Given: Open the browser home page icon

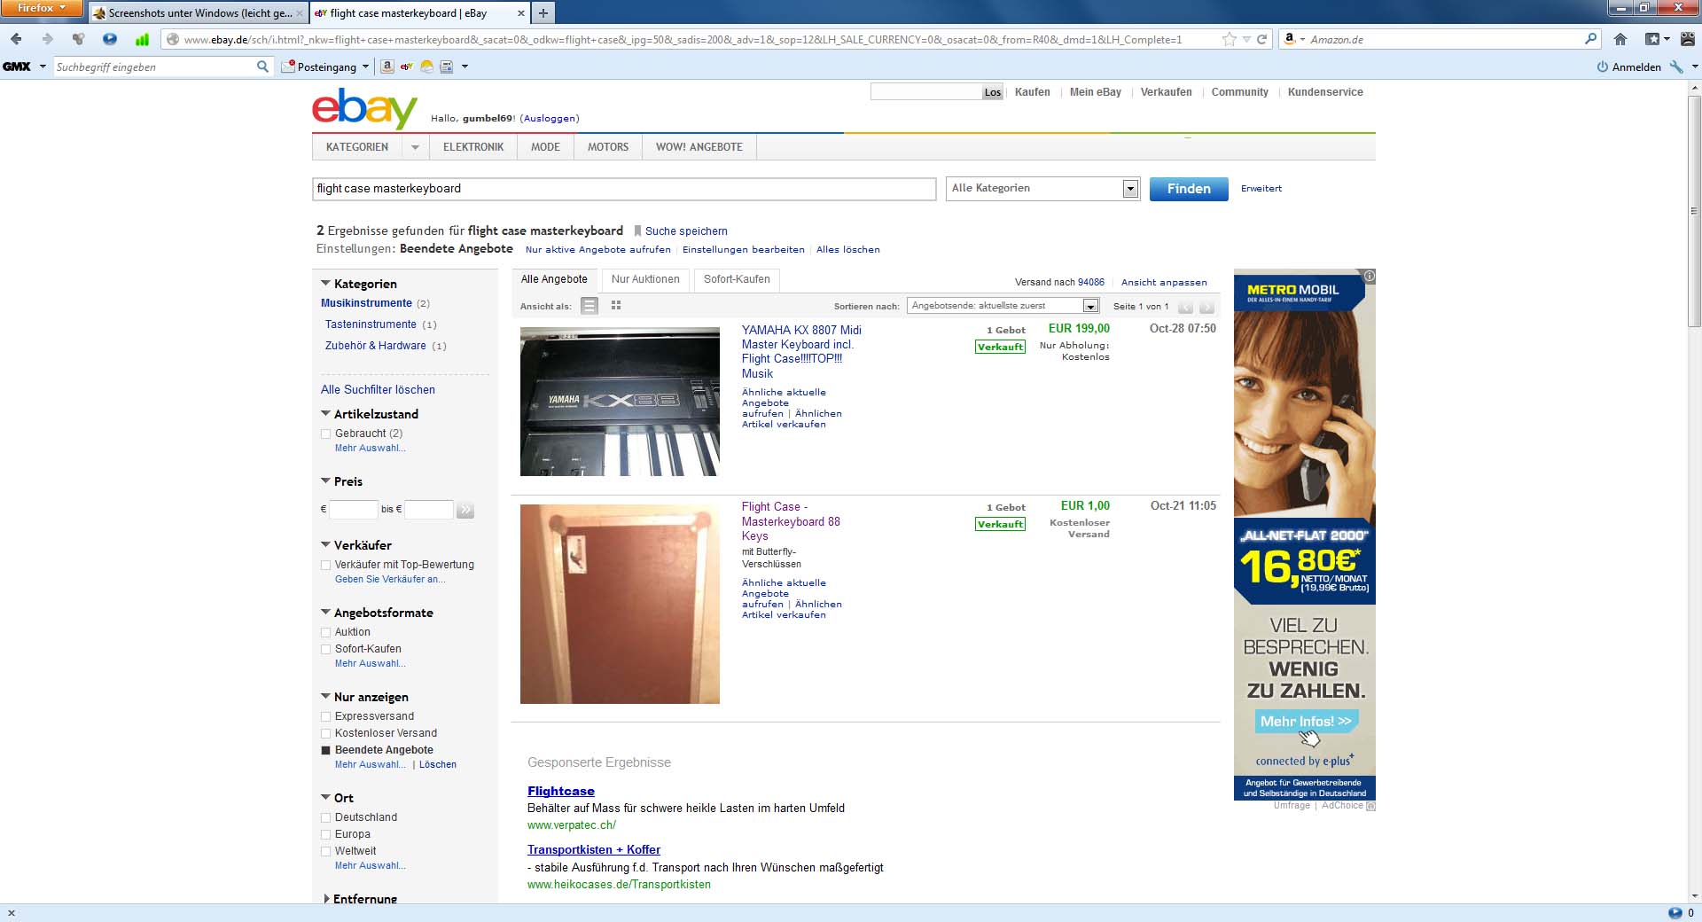Looking at the screenshot, I should pos(1620,39).
